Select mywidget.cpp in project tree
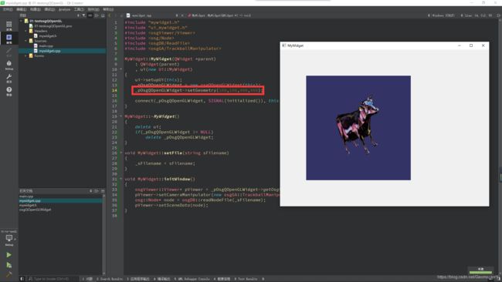The image size is (502, 282). tap(49, 51)
